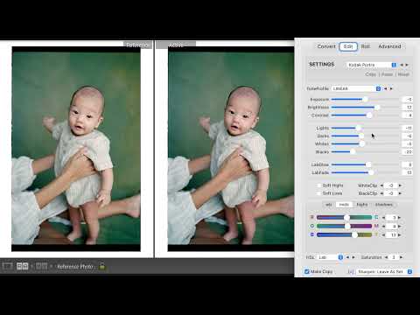This screenshot has width=420, height=315.
Task: Click Reset under Settings
Action: click(x=403, y=74)
